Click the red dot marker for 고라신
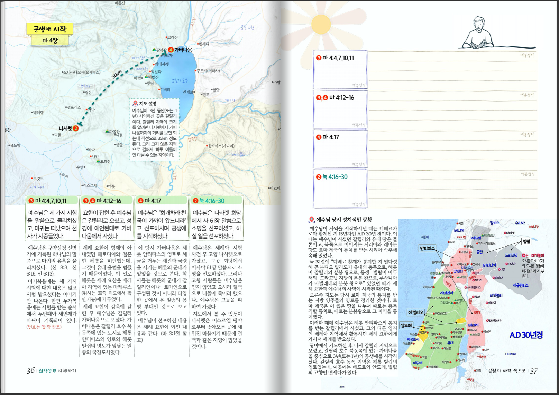 click(166, 37)
